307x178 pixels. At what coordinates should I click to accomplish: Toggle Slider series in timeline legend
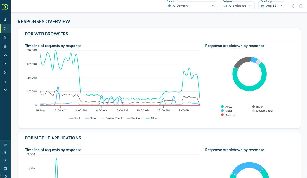click(x=91, y=118)
